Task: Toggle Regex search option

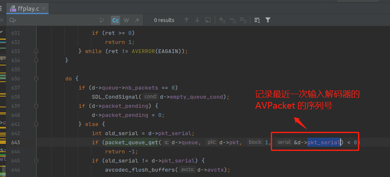Action: (137, 20)
